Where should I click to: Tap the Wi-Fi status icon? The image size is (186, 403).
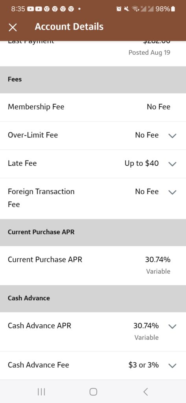(x=135, y=9)
